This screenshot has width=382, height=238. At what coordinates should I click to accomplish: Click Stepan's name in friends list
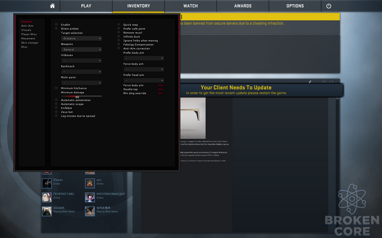point(58,180)
